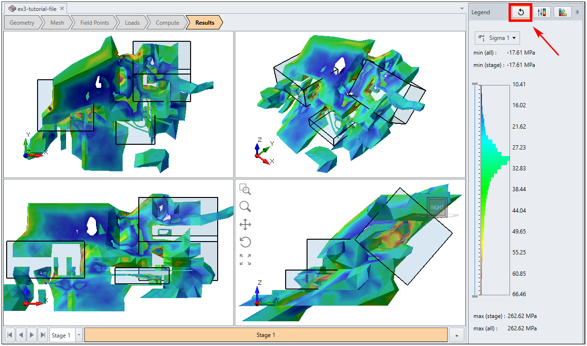Select the Rotate view tool

[x=245, y=242]
